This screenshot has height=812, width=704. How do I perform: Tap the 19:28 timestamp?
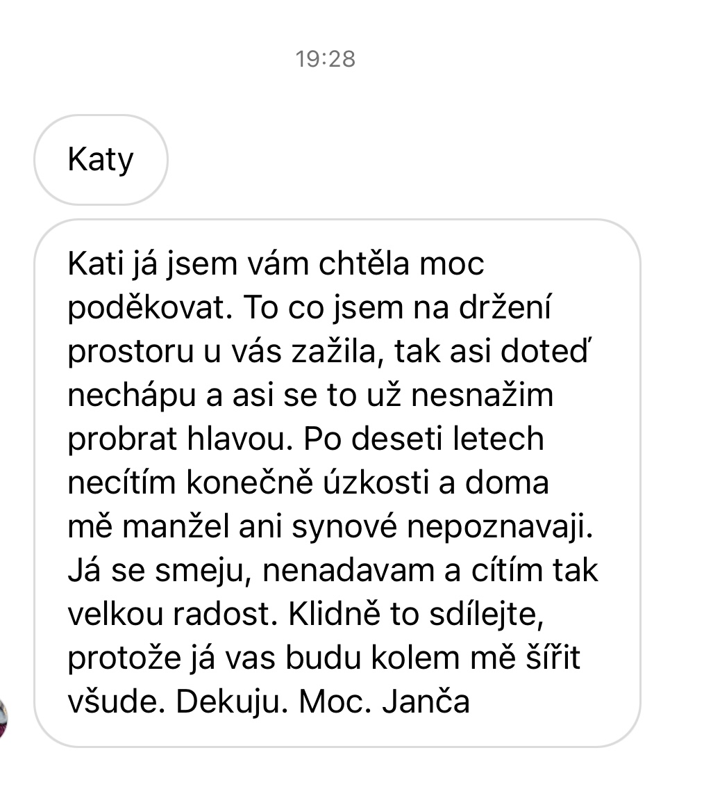click(326, 59)
